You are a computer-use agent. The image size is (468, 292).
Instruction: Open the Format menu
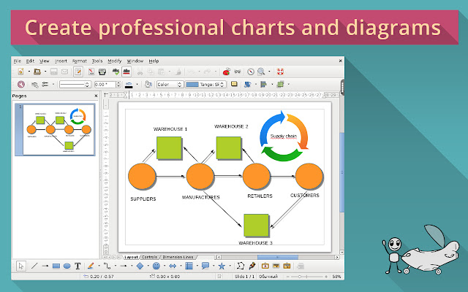coord(80,61)
